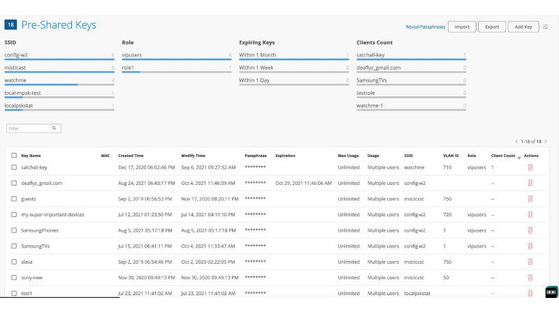Delete the catchall-key pre-shared key
The height and width of the screenshot is (314, 559).
pyautogui.click(x=530, y=167)
